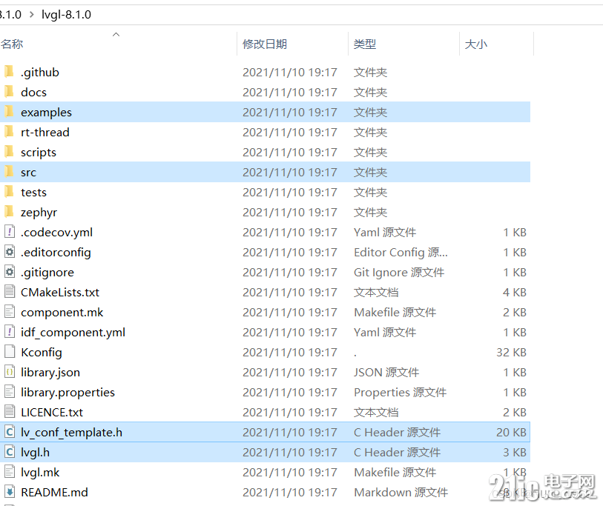Select the .codecov.yml file name
Image resolution: width=603 pixels, height=506 pixels.
[x=56, y=232]
